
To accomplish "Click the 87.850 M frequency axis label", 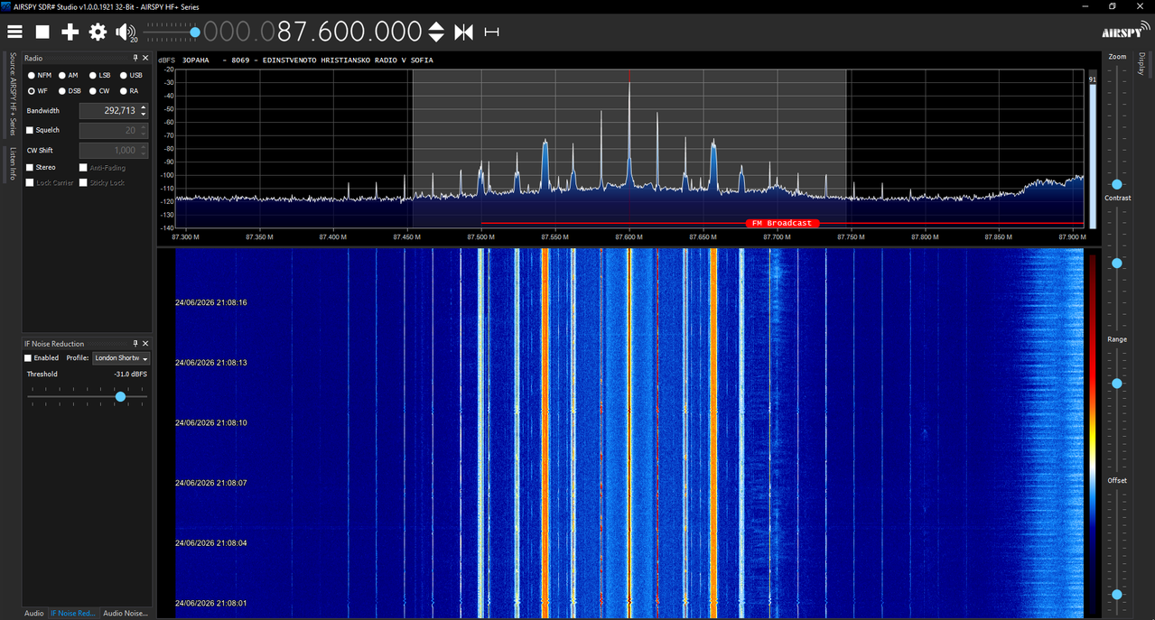I will (x=999, y=237).
